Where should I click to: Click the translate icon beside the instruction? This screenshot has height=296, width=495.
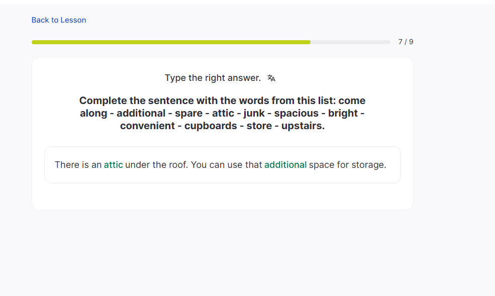point(271,78)
